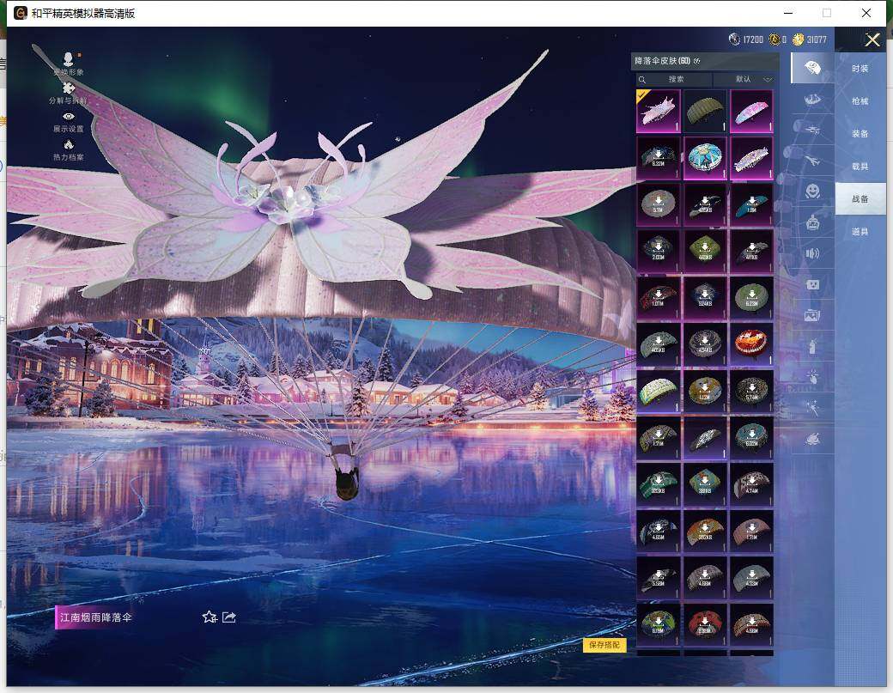Select the green-white striped parachute thumbnail

coord(658,392)
